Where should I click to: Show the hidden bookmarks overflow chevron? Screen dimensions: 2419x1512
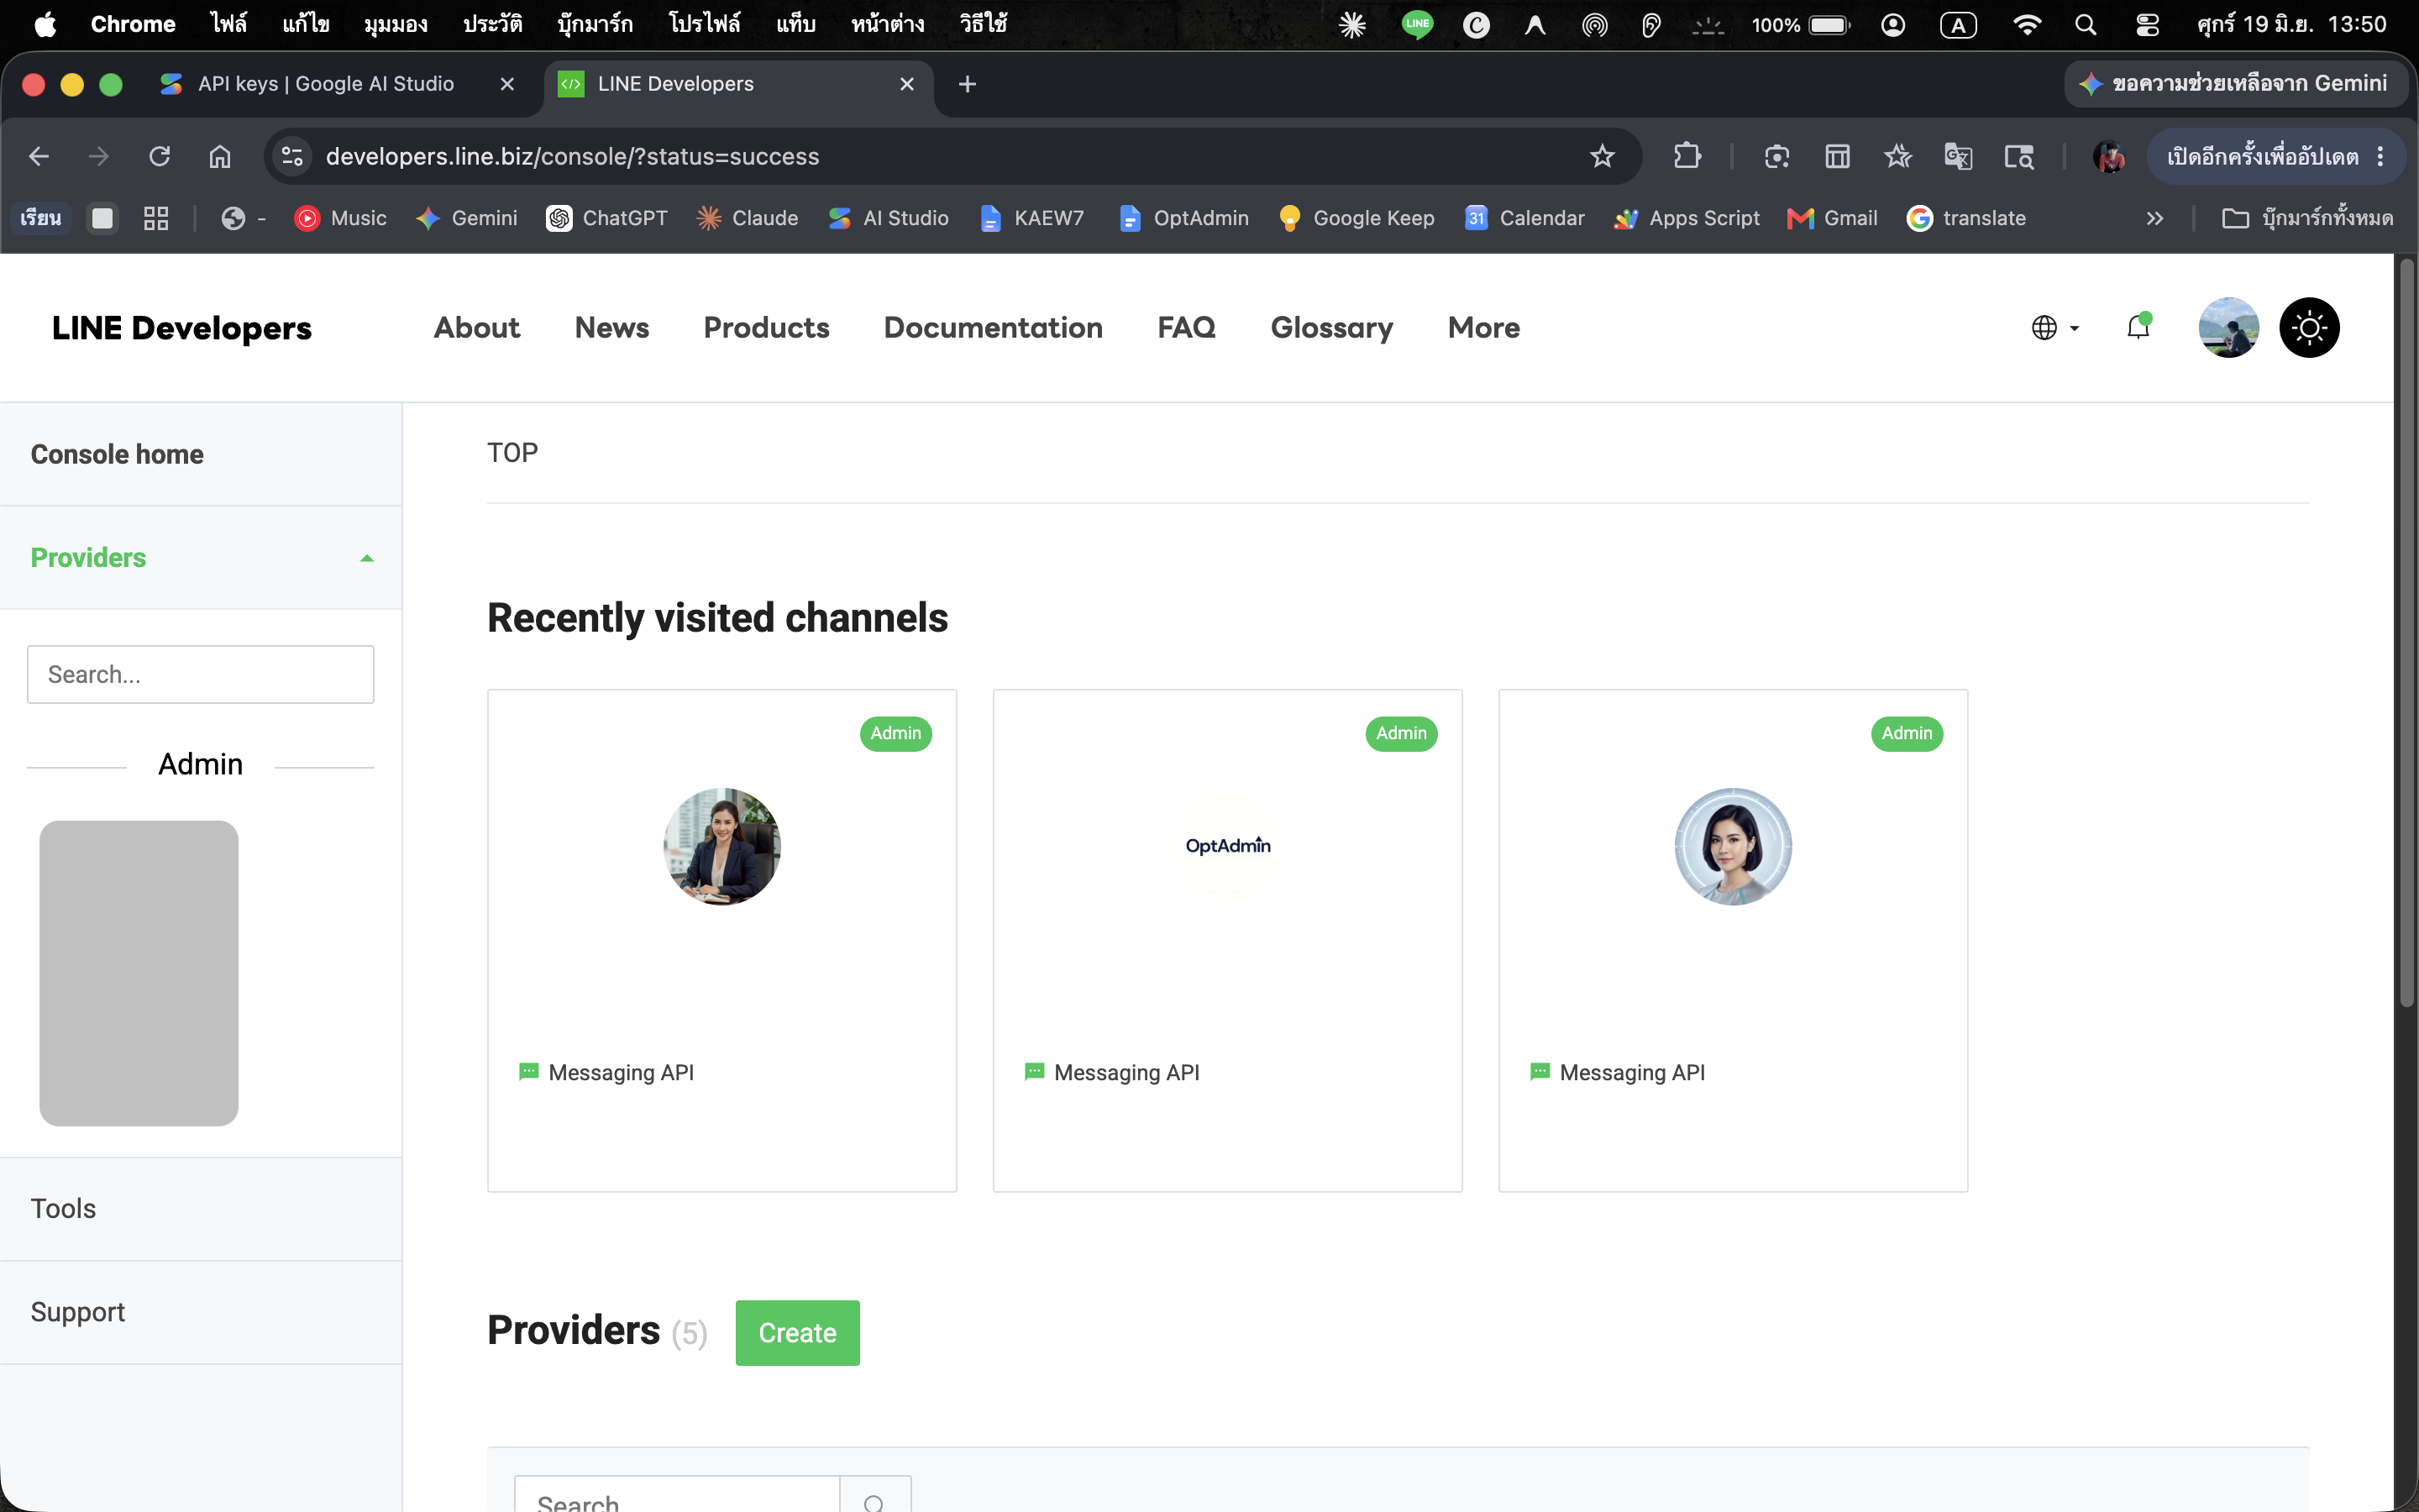coord(2154,218)
